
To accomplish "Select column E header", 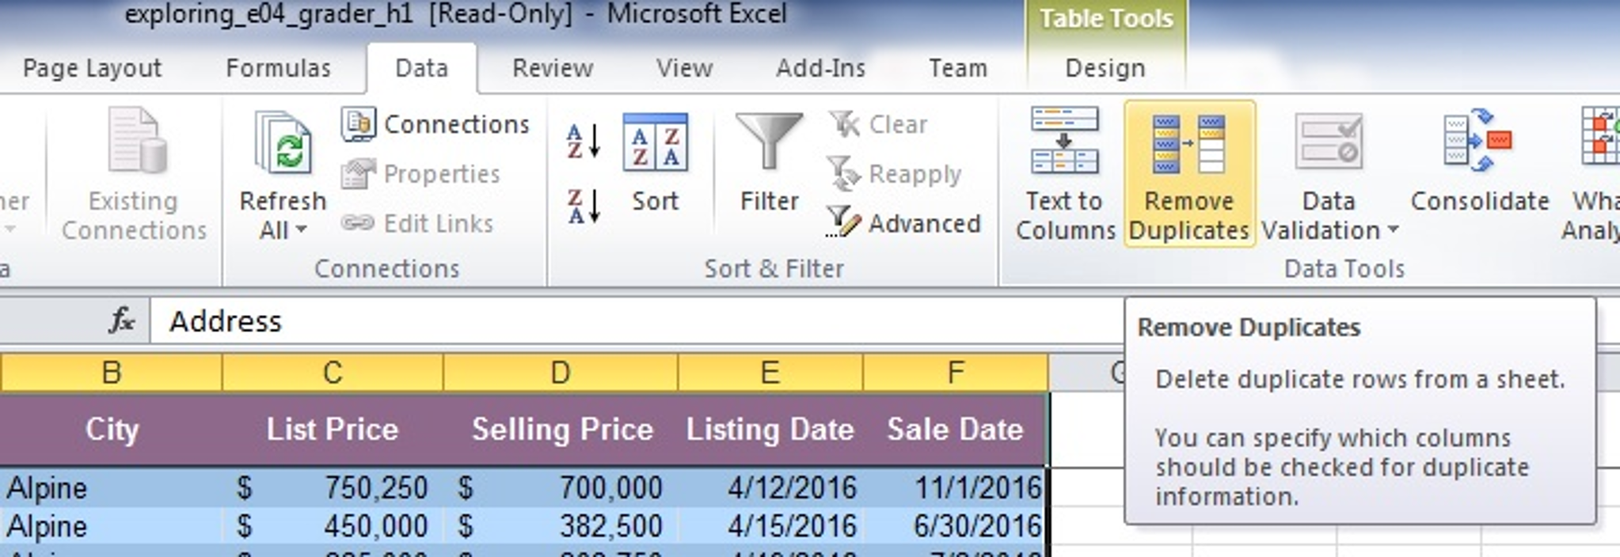I will point(770,372).
